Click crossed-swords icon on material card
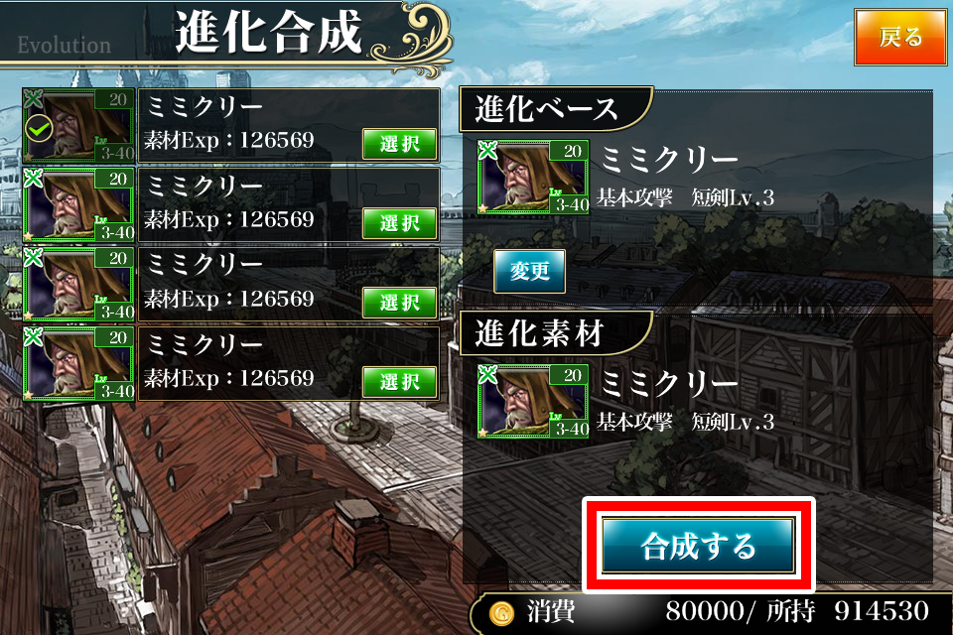The width and height of the screenshot is (953, 635). click(487, 374)
